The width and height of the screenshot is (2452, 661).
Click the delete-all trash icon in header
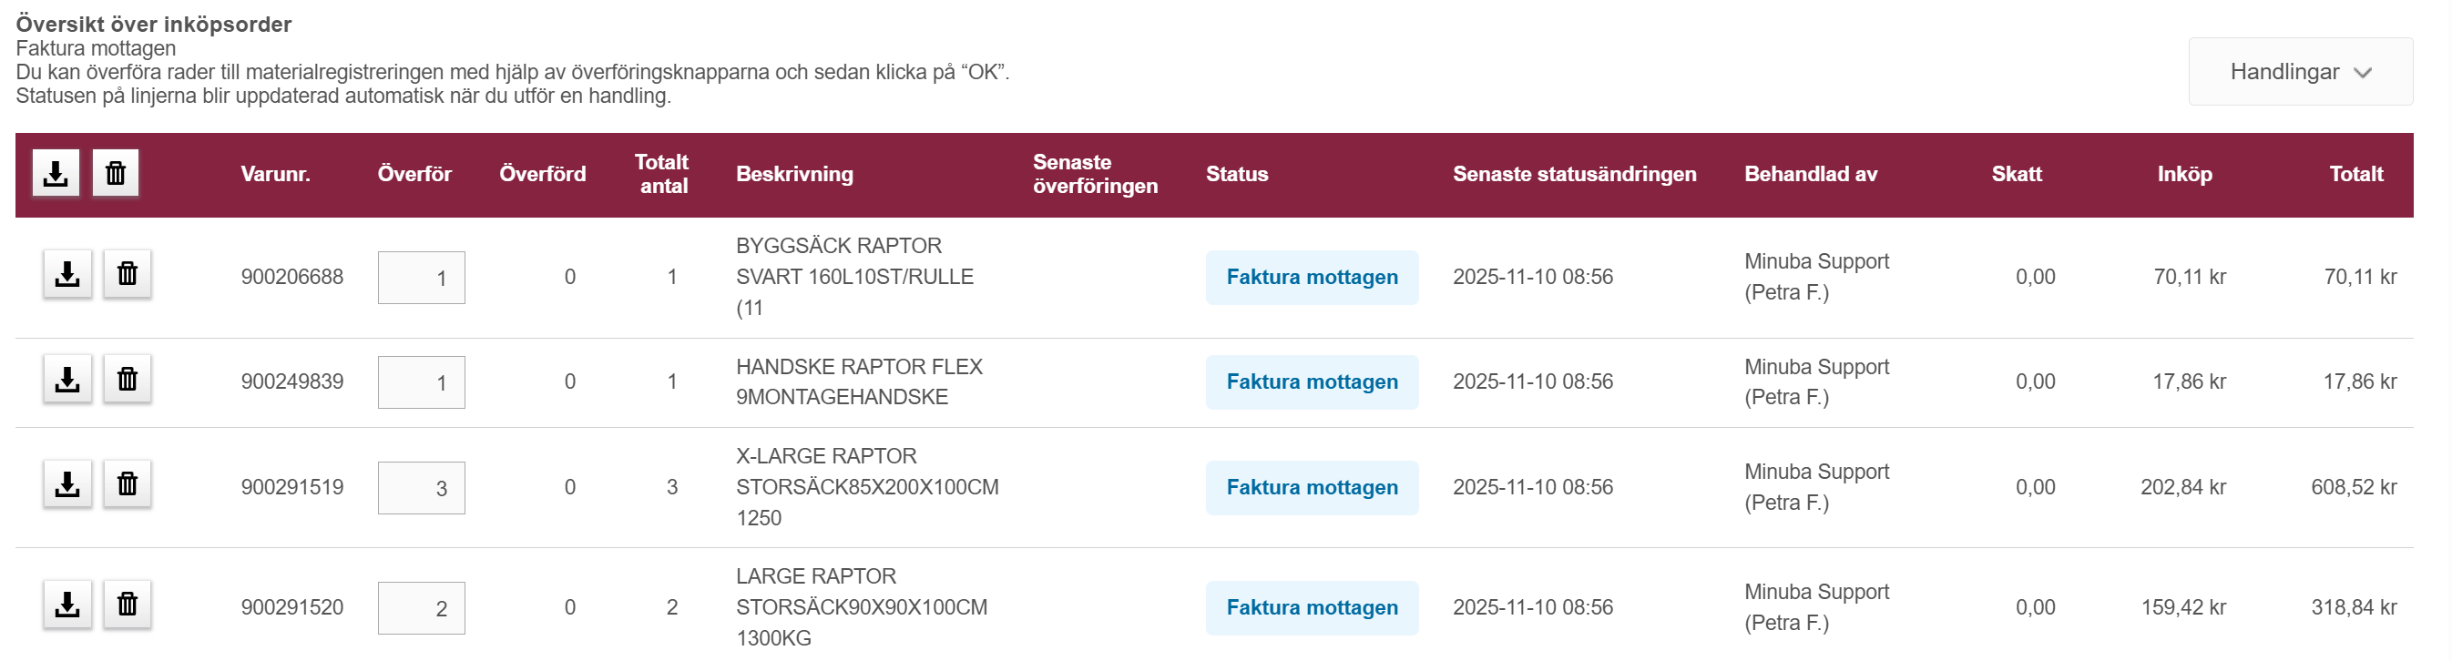pyautogui.click(x=115, y=173)
